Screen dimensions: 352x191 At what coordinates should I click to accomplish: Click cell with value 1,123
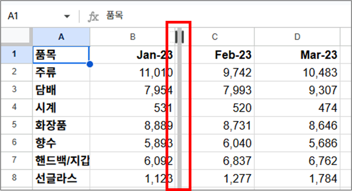click(132, 178)
